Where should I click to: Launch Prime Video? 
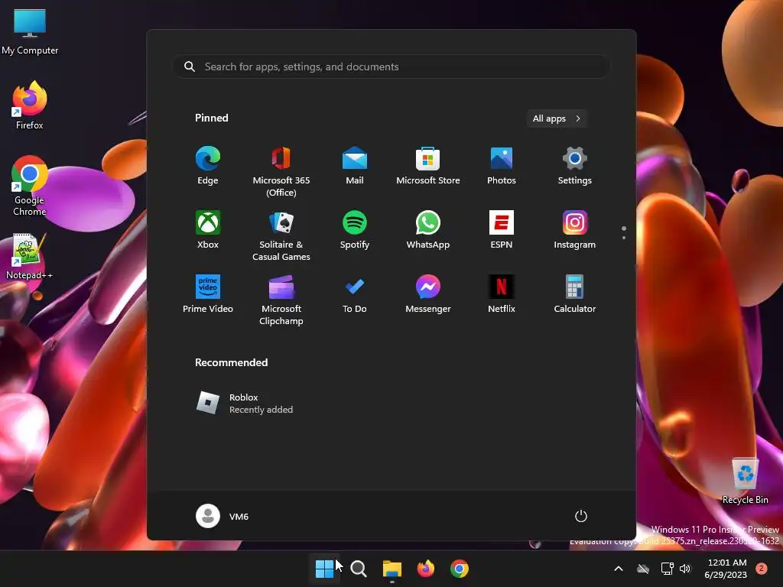[x=208, y=294]
